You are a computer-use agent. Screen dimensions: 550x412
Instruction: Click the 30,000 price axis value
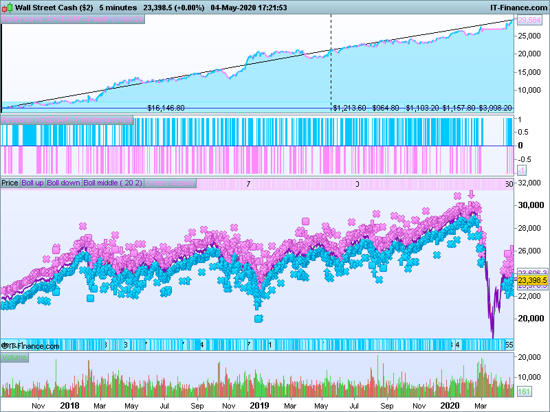(x=531, y=205)
